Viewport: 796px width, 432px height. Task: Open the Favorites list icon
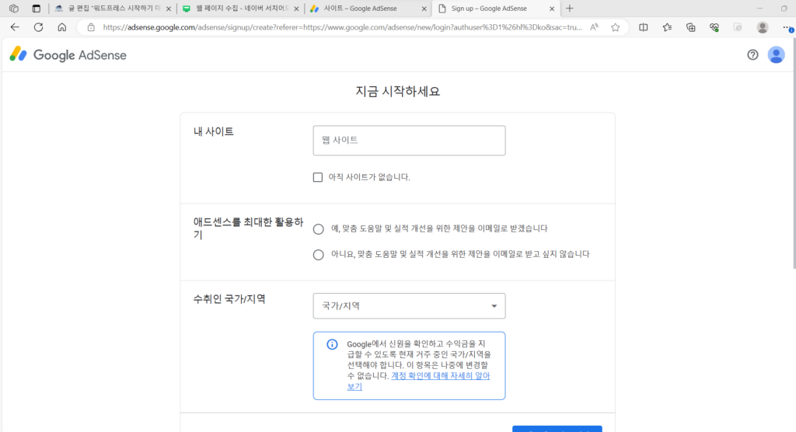point(667,27)
